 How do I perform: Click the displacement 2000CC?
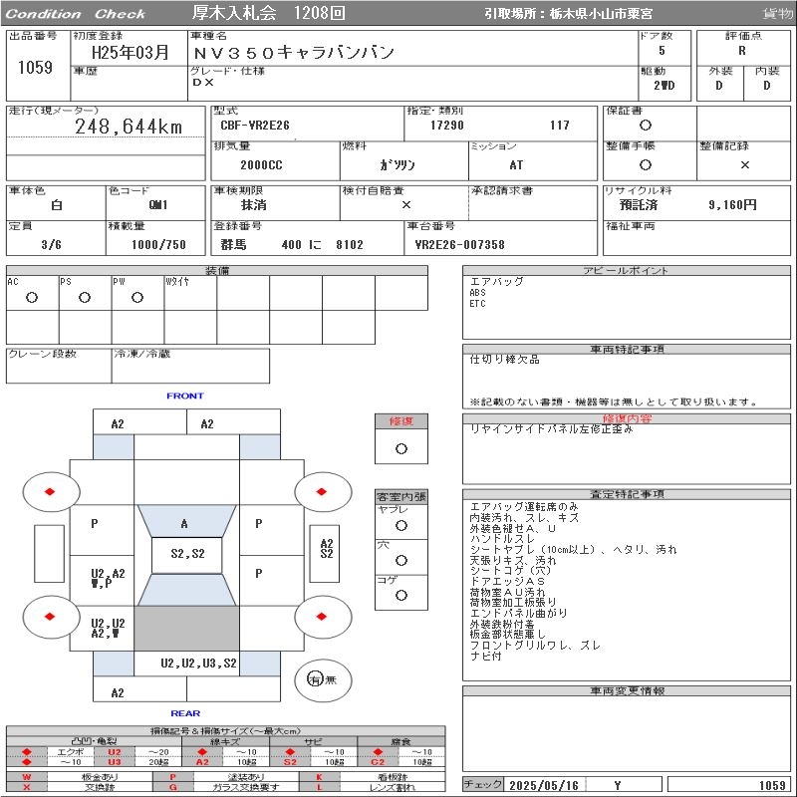click(261, 165)
